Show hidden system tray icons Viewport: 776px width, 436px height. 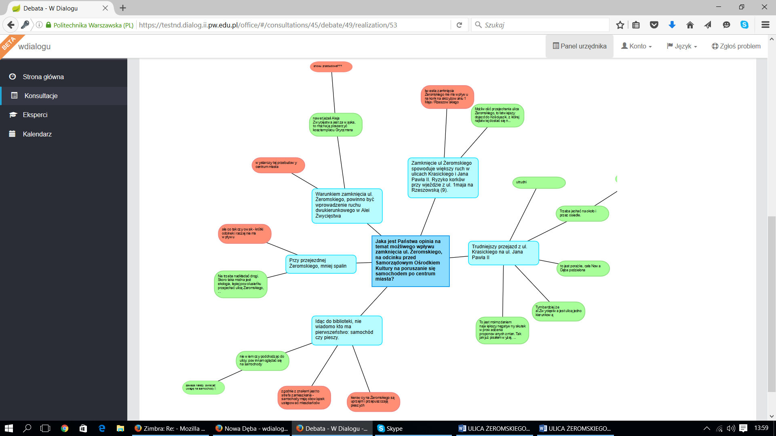(706, 428)
